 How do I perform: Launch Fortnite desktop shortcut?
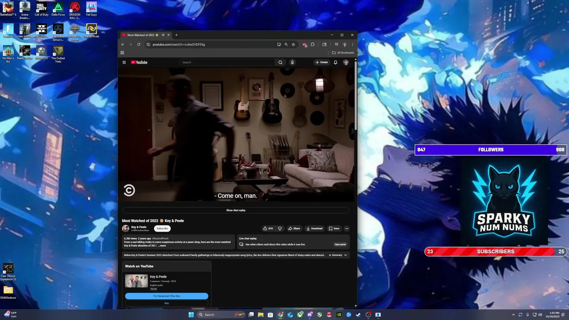[x=8, y=31]
